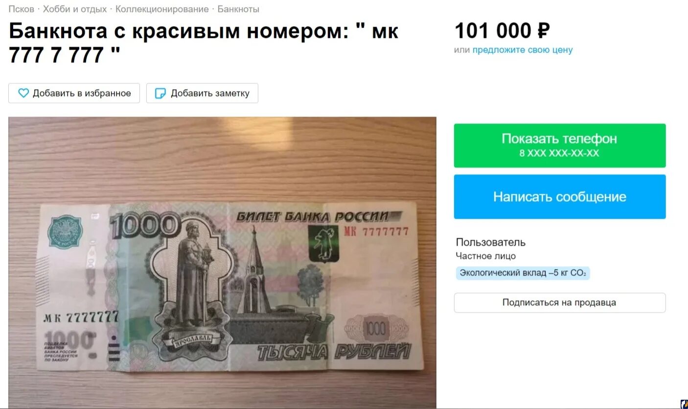Click the Частное лицо label
Screen dimensions: 688x409
point(486,256)
